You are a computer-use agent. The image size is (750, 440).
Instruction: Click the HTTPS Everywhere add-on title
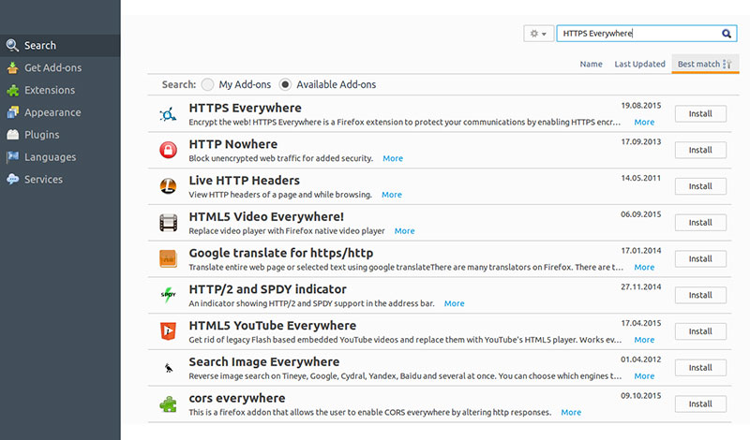[246, 108]
